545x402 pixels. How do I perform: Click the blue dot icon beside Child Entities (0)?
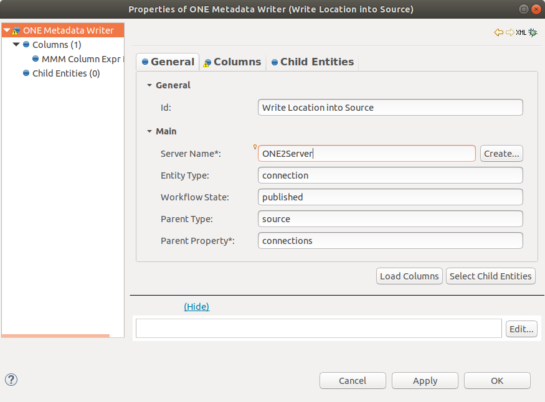(26, 73)
